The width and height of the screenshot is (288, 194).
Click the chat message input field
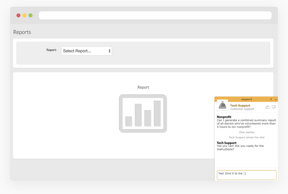click(246, 175)
